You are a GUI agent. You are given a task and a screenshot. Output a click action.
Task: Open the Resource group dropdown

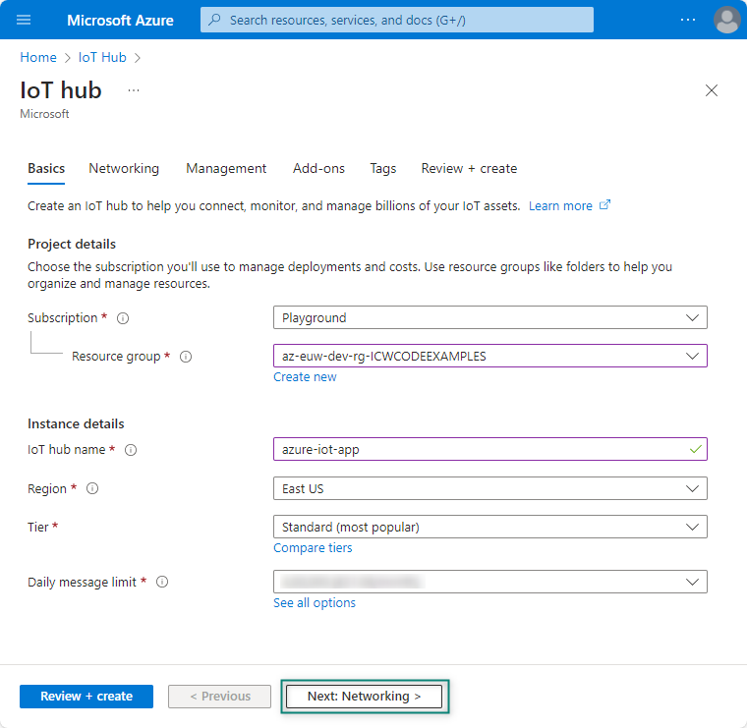489,356
